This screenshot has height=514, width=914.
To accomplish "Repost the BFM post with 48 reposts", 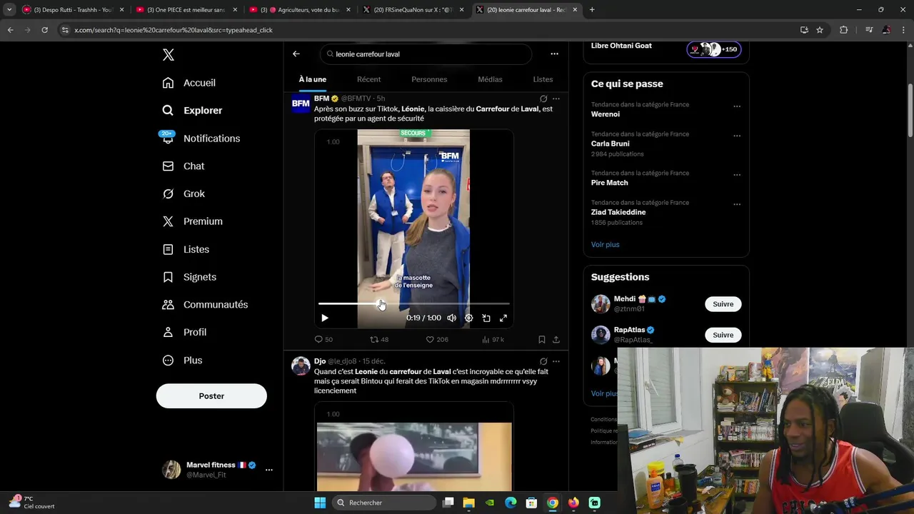I will [379, 340].
